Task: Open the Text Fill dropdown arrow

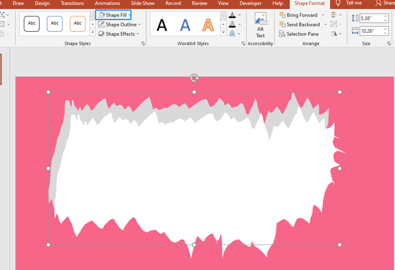Action: [x=240, y=15]
